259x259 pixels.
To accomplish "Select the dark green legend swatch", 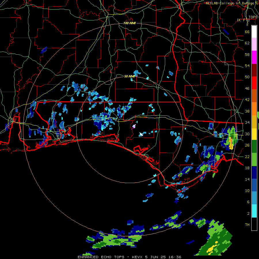I will click(254, 146).
